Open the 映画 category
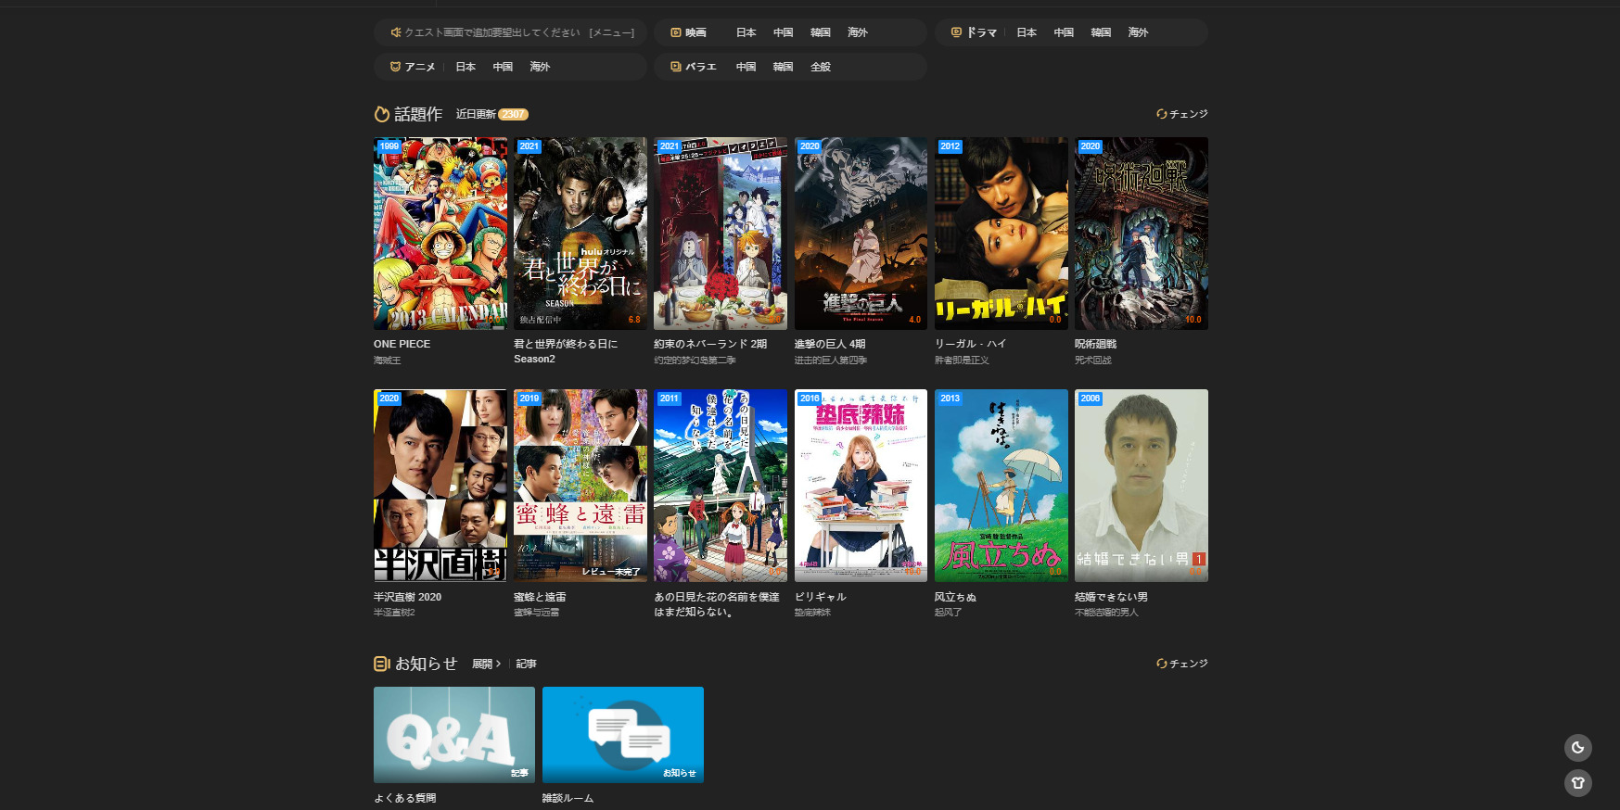This screenshot has height=810, width=1620. pyautogui.click(x=695, y=32)
